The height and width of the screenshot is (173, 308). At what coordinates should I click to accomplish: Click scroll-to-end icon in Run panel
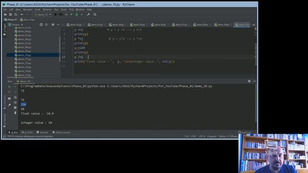(15, 102)
